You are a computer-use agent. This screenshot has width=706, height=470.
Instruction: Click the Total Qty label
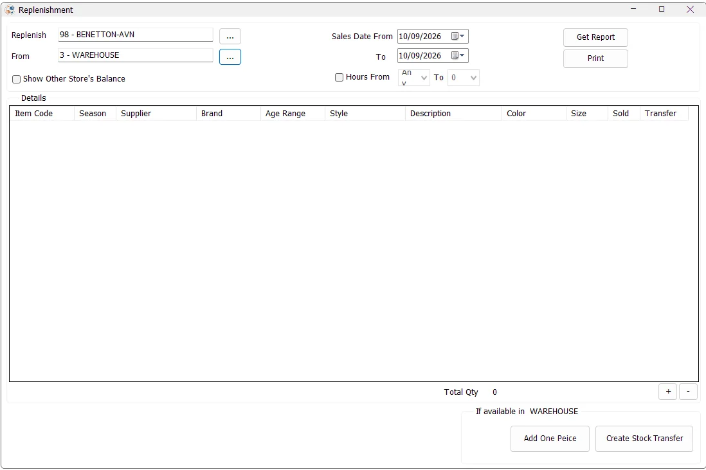click(460, 392)
